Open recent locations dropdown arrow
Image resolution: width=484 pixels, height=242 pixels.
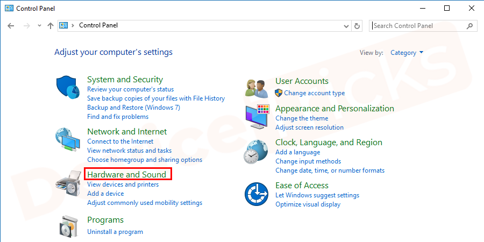point(39,26)
